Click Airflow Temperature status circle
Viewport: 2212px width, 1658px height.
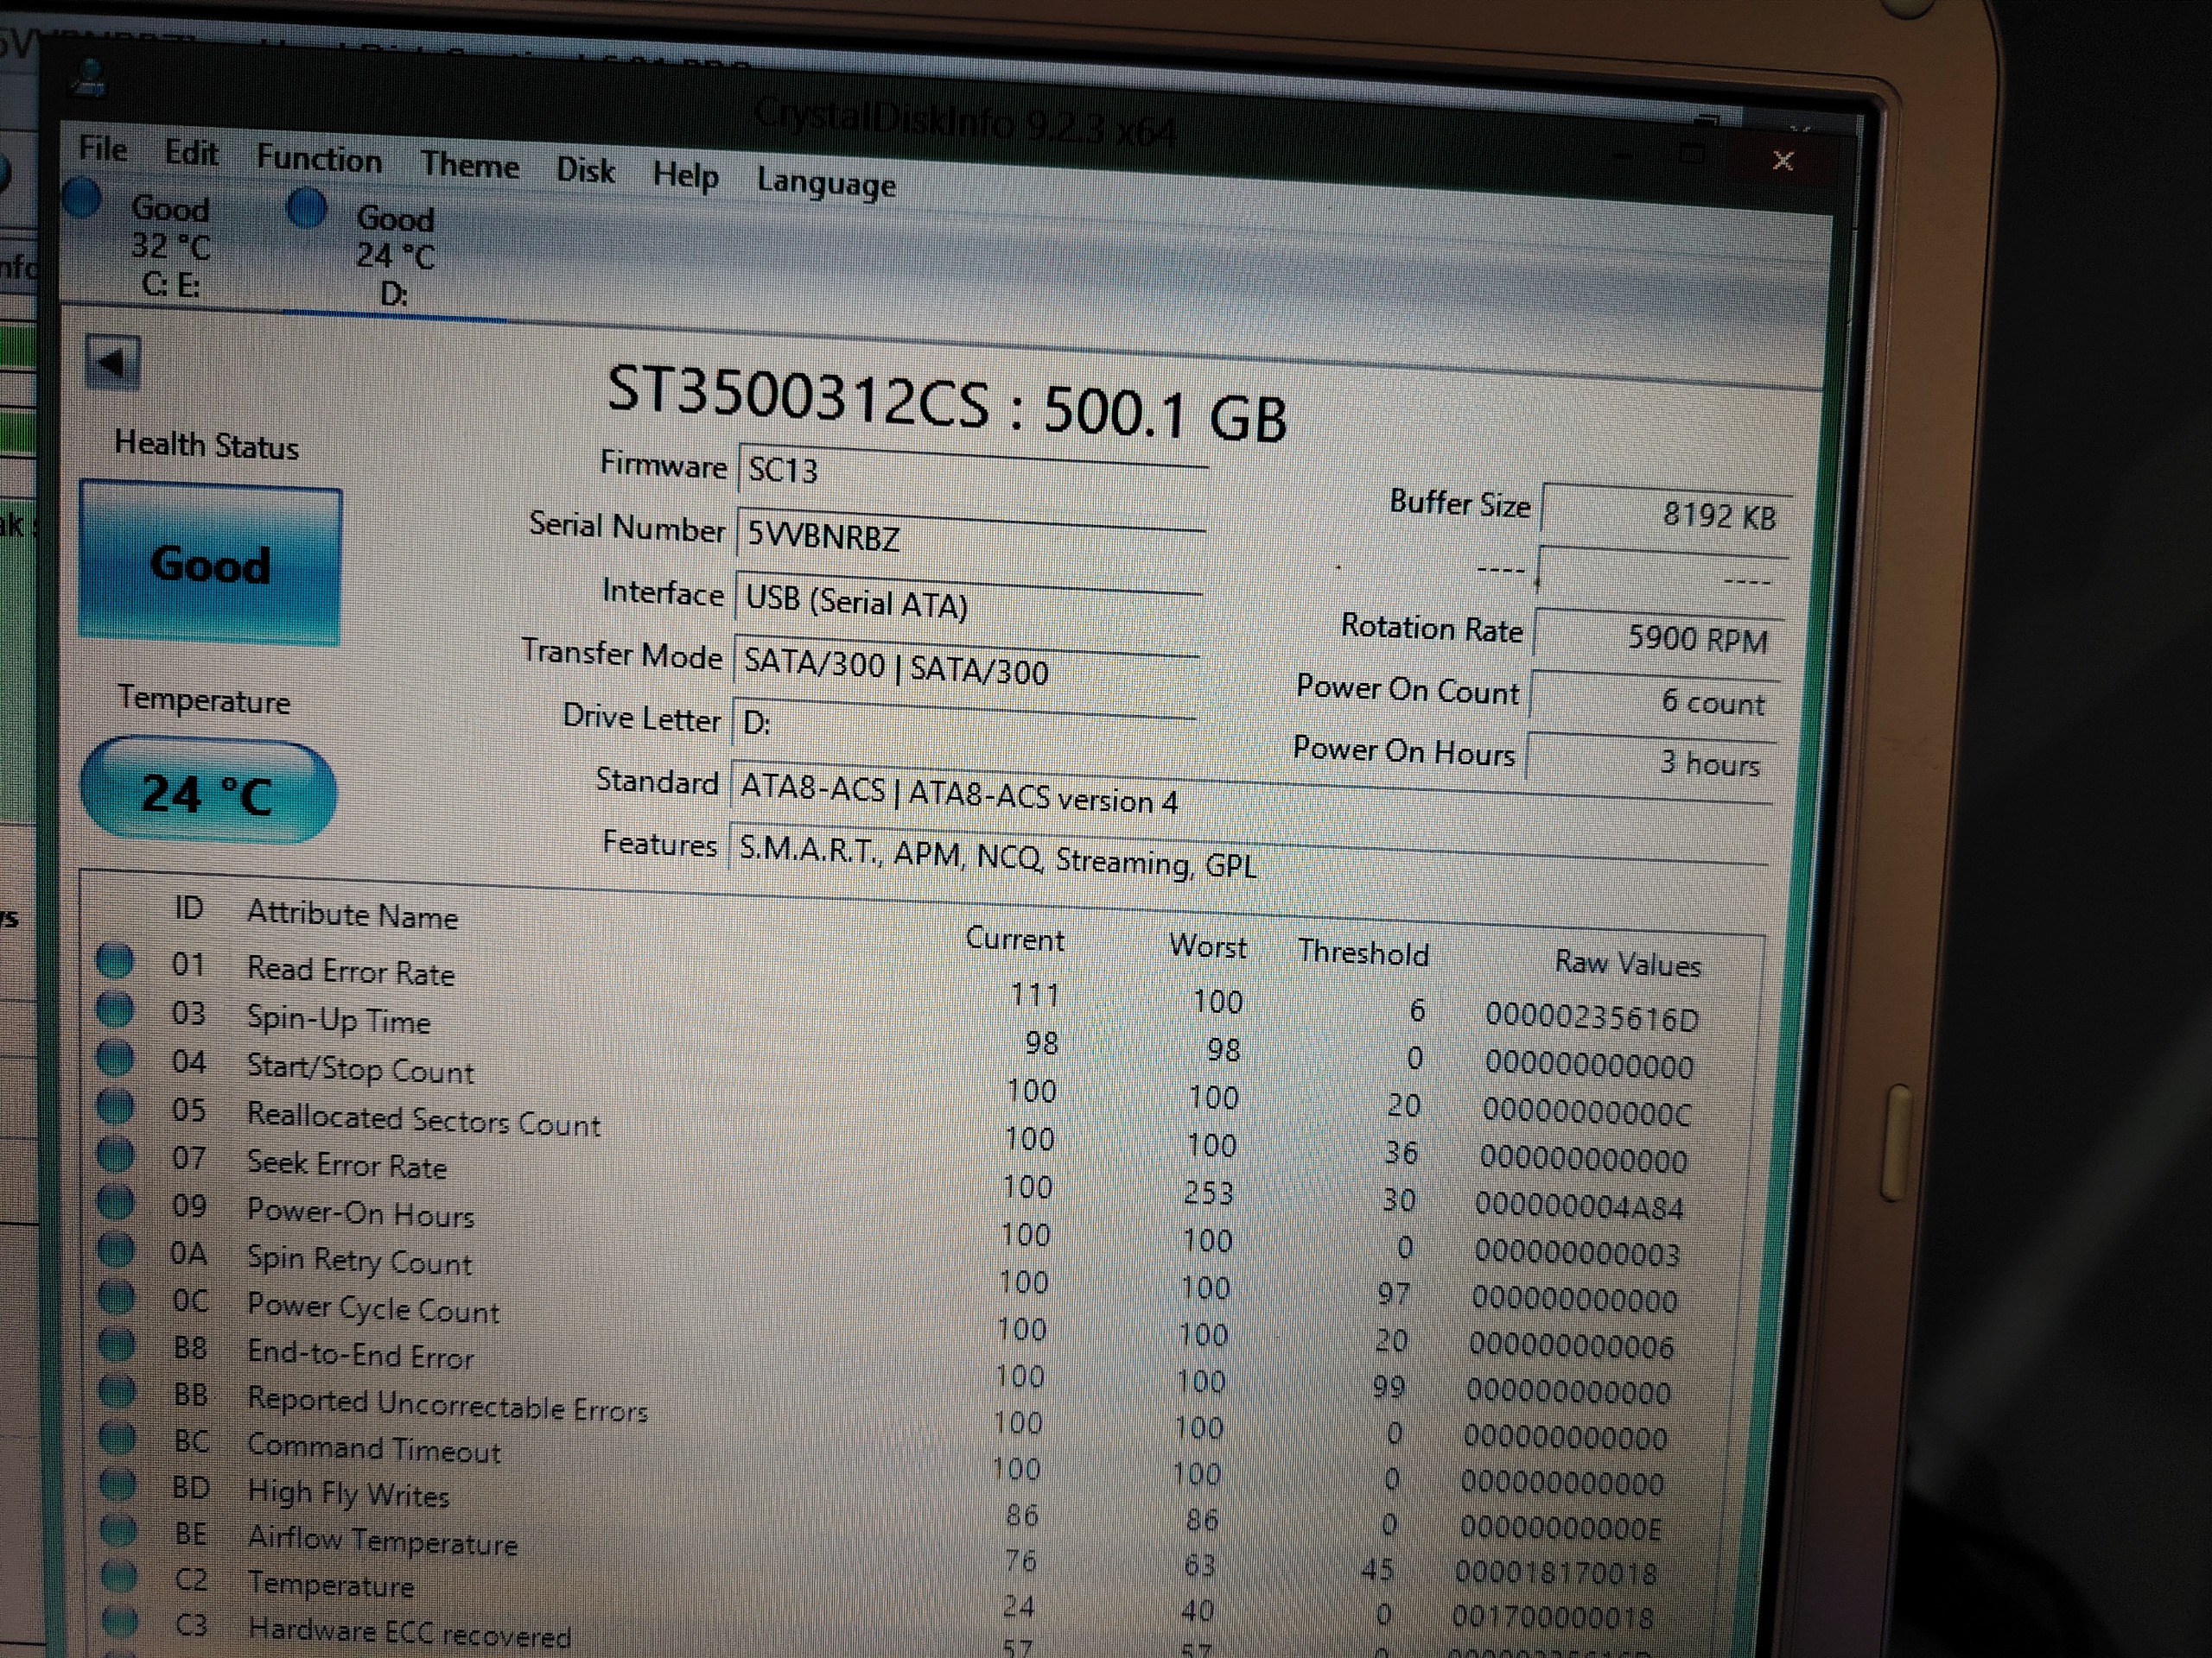(x=118, y=1529)
